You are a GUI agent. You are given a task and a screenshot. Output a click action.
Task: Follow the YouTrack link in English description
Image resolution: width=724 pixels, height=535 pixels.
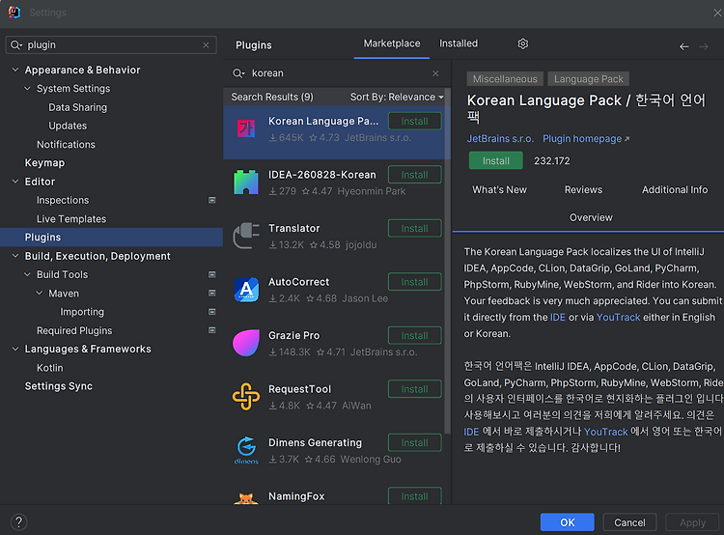coord(618,318)
